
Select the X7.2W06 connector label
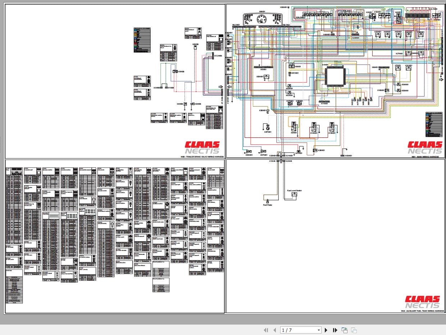click(219, 56)
